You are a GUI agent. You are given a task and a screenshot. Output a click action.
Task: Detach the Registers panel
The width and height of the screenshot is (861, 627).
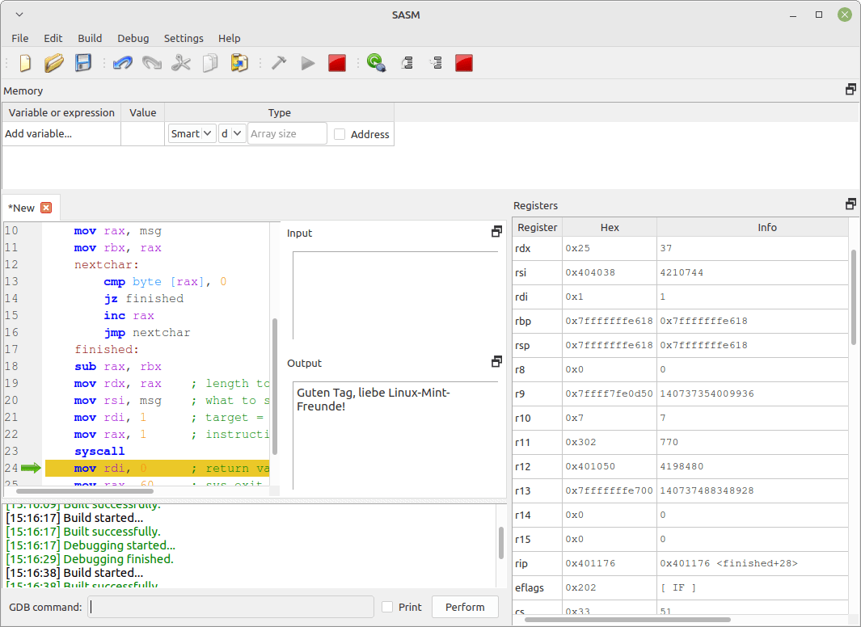[850, 204]
